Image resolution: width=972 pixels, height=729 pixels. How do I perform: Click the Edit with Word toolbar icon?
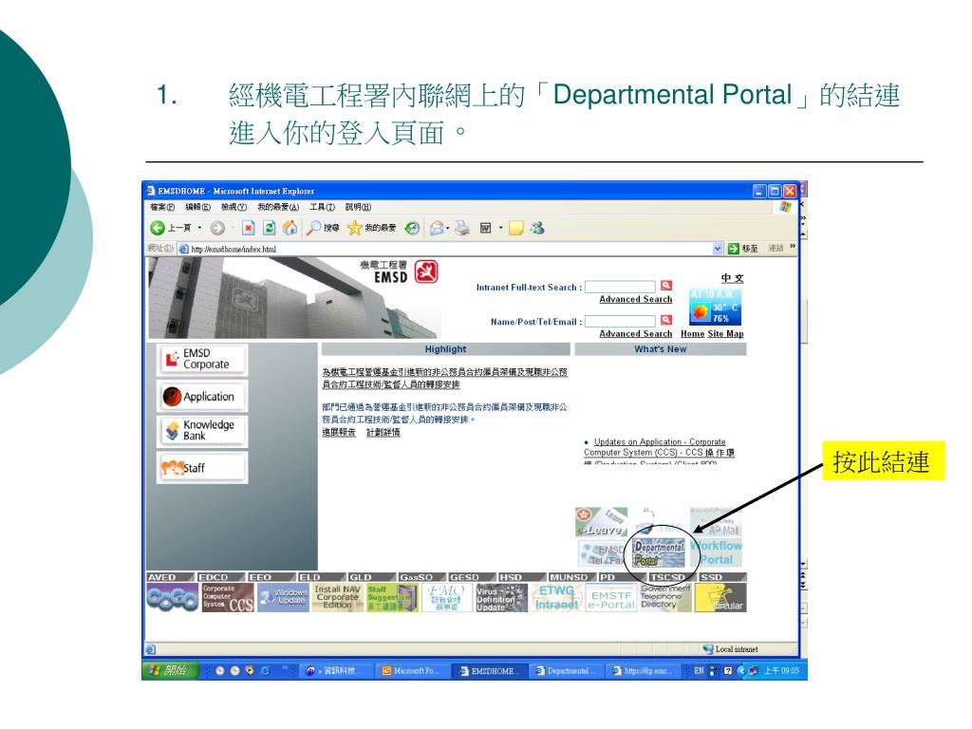pos(485,228)
